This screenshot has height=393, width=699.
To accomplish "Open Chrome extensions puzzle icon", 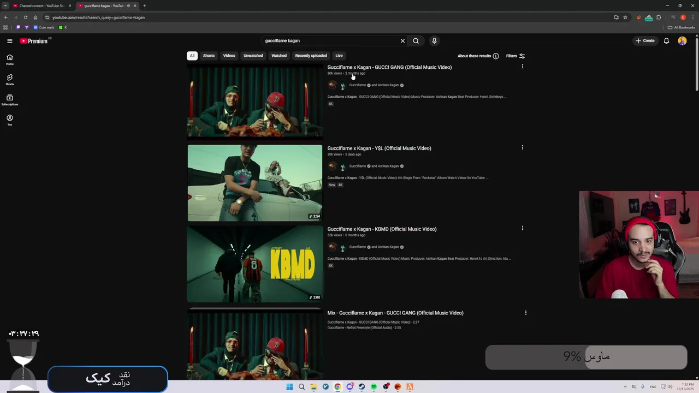I will click(x=659, y=17).
